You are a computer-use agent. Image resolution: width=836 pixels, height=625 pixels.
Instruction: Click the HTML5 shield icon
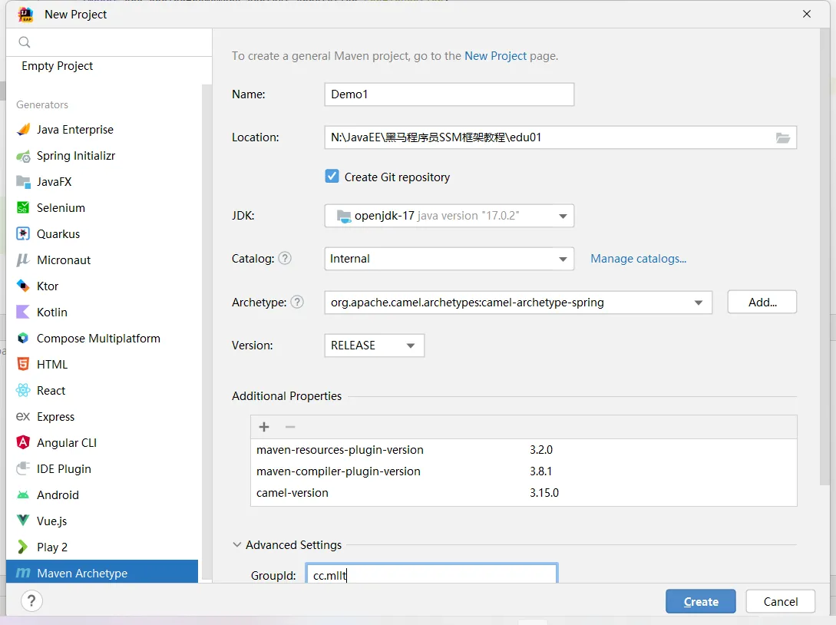pos(23,364)
